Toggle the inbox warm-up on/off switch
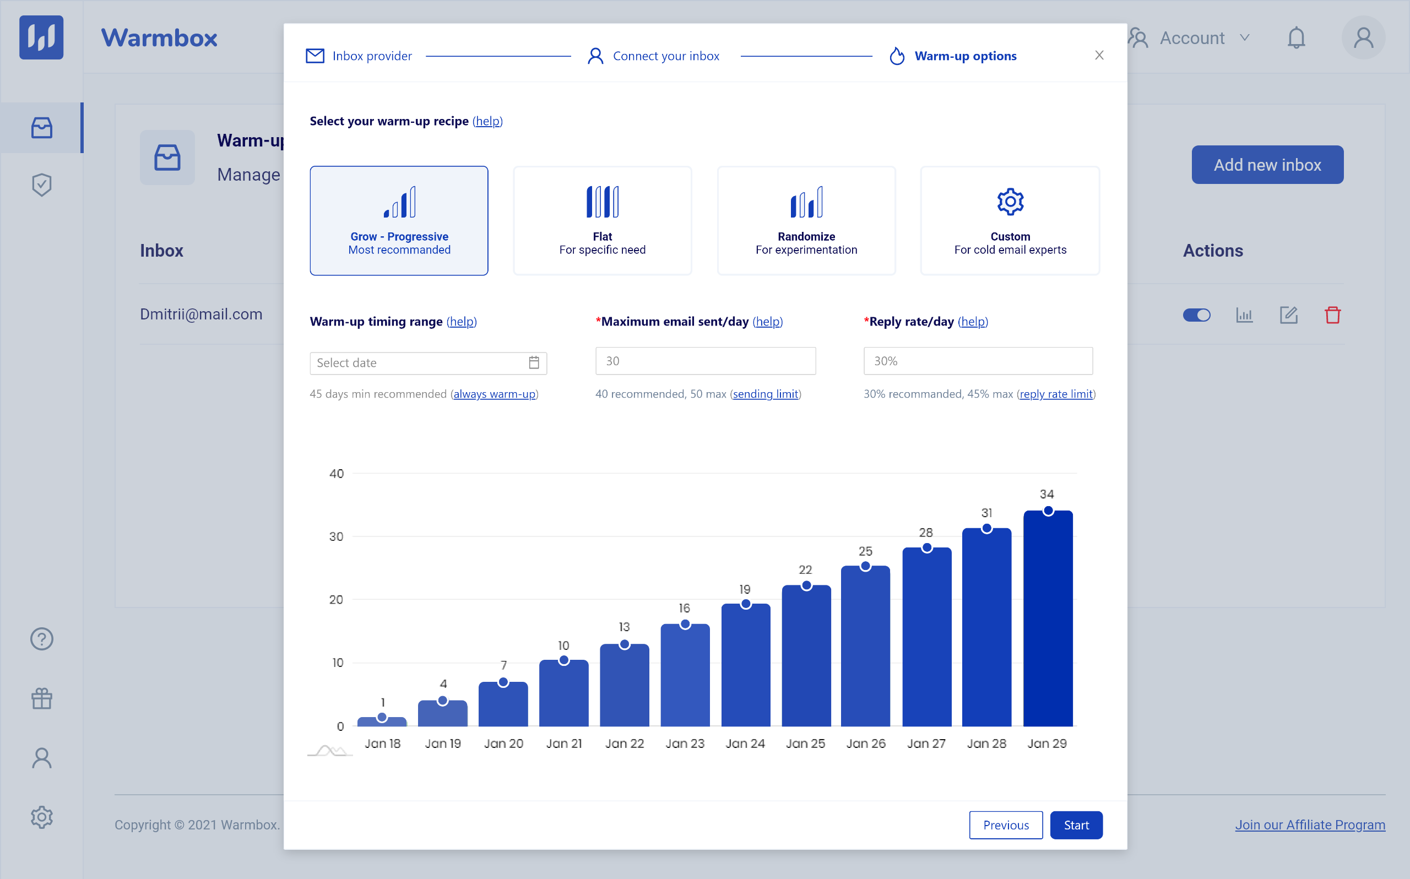The width and height of the screenshot is (1410, 879). [x=1196, y=315]
